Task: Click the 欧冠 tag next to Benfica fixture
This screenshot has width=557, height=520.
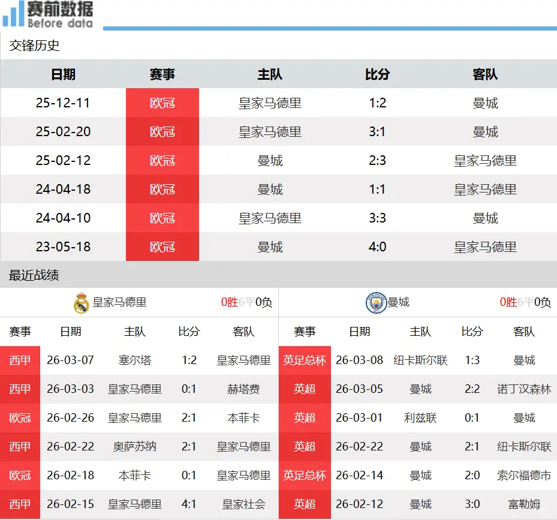Action: click(20, 417)
